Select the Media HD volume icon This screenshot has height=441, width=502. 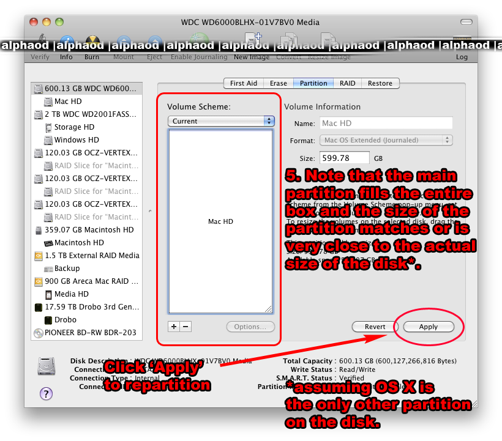(x=48, y=294)
